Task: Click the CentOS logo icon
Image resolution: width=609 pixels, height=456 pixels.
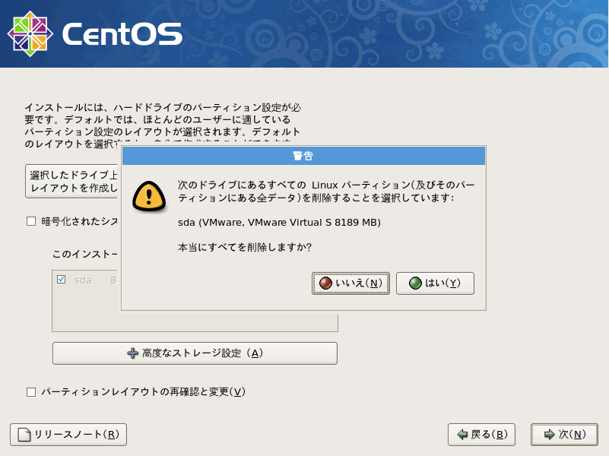Action: point(30,33)
